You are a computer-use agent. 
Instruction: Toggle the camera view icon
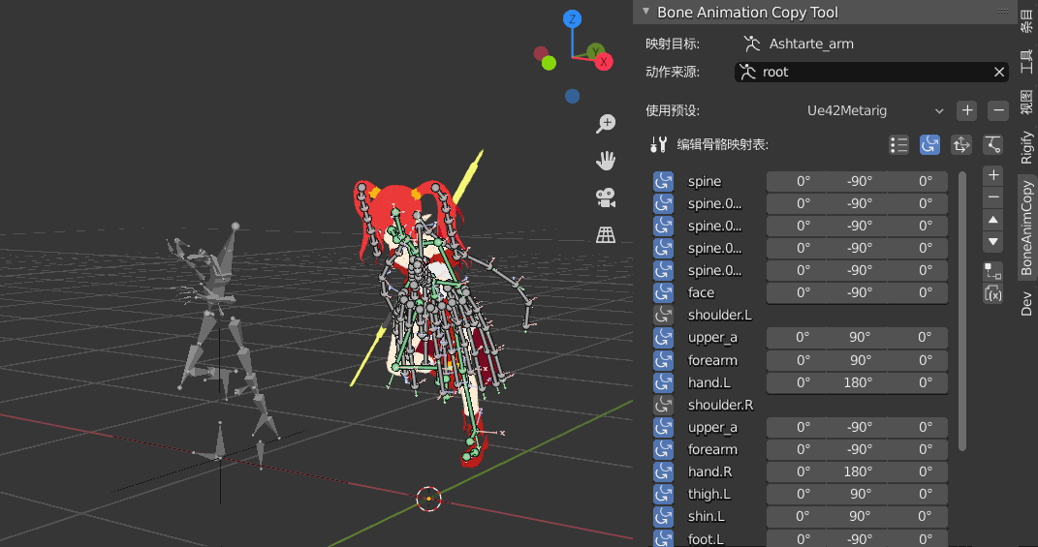606,198
